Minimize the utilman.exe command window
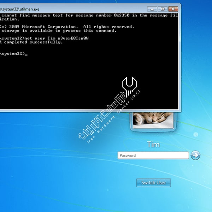212x212 pixels. pyautogui.click(x=152, y=9)
